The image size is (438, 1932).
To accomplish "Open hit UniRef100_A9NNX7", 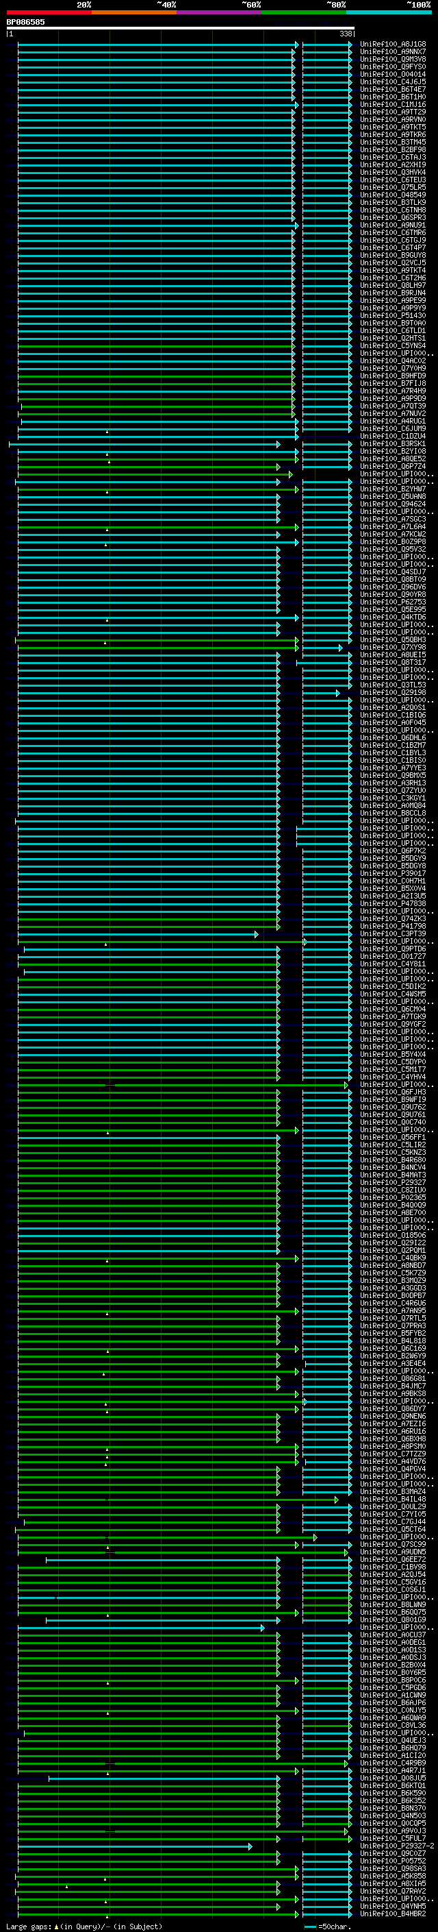I will pos(392,52).
